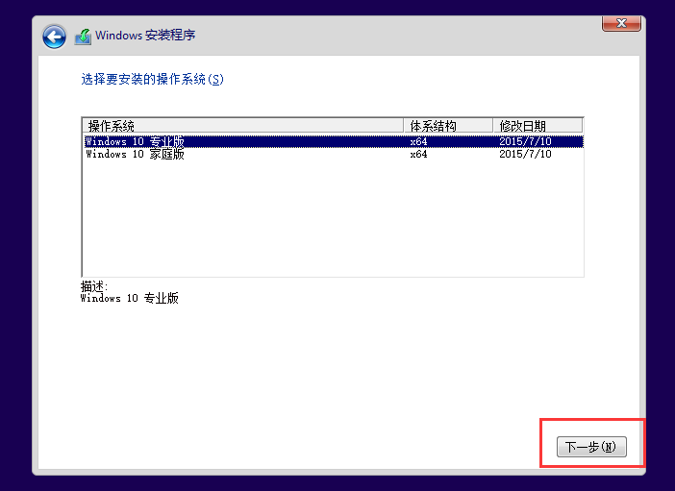Click the 描述 label below the list
This screenshot has width=675, height=491.
point(94,286)
